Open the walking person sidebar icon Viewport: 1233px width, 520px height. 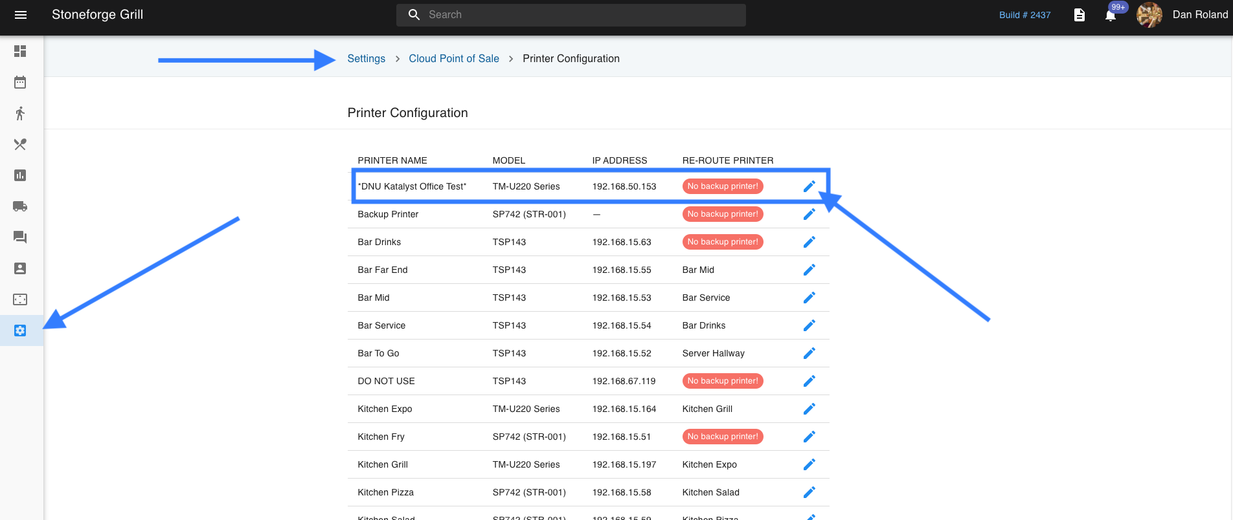[x=20, y=113]
